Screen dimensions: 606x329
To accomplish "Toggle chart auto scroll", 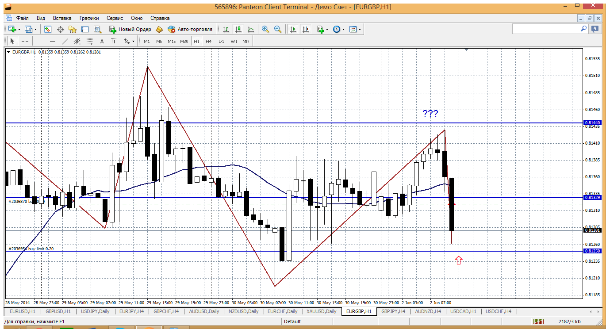I will [293, 29].
